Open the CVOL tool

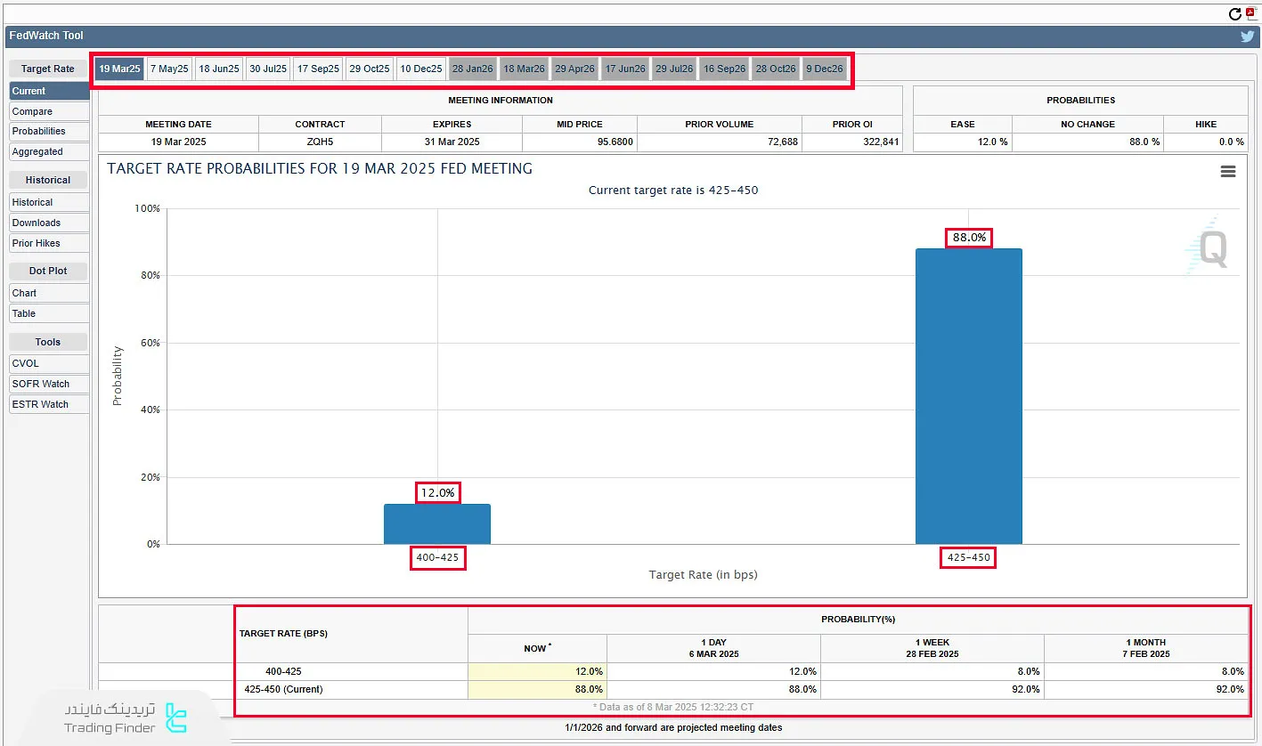point(49,363)
